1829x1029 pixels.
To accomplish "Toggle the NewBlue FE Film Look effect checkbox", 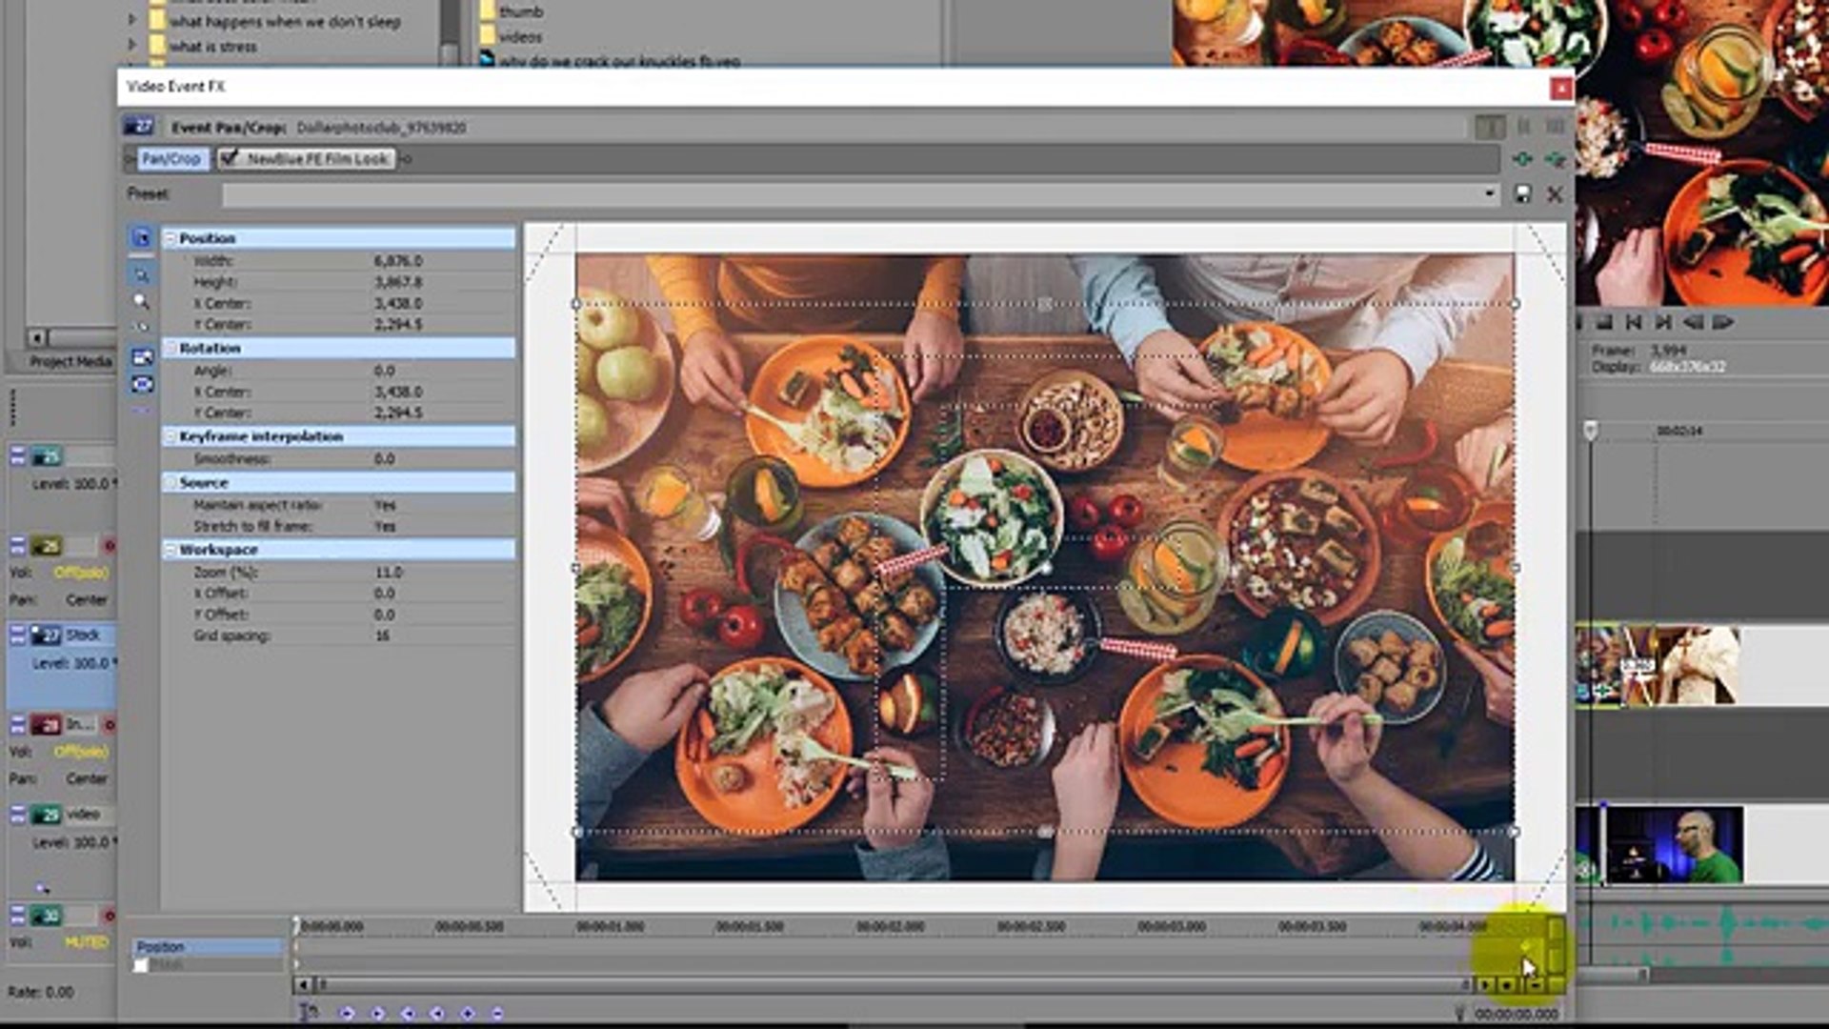I will [229, 159].
